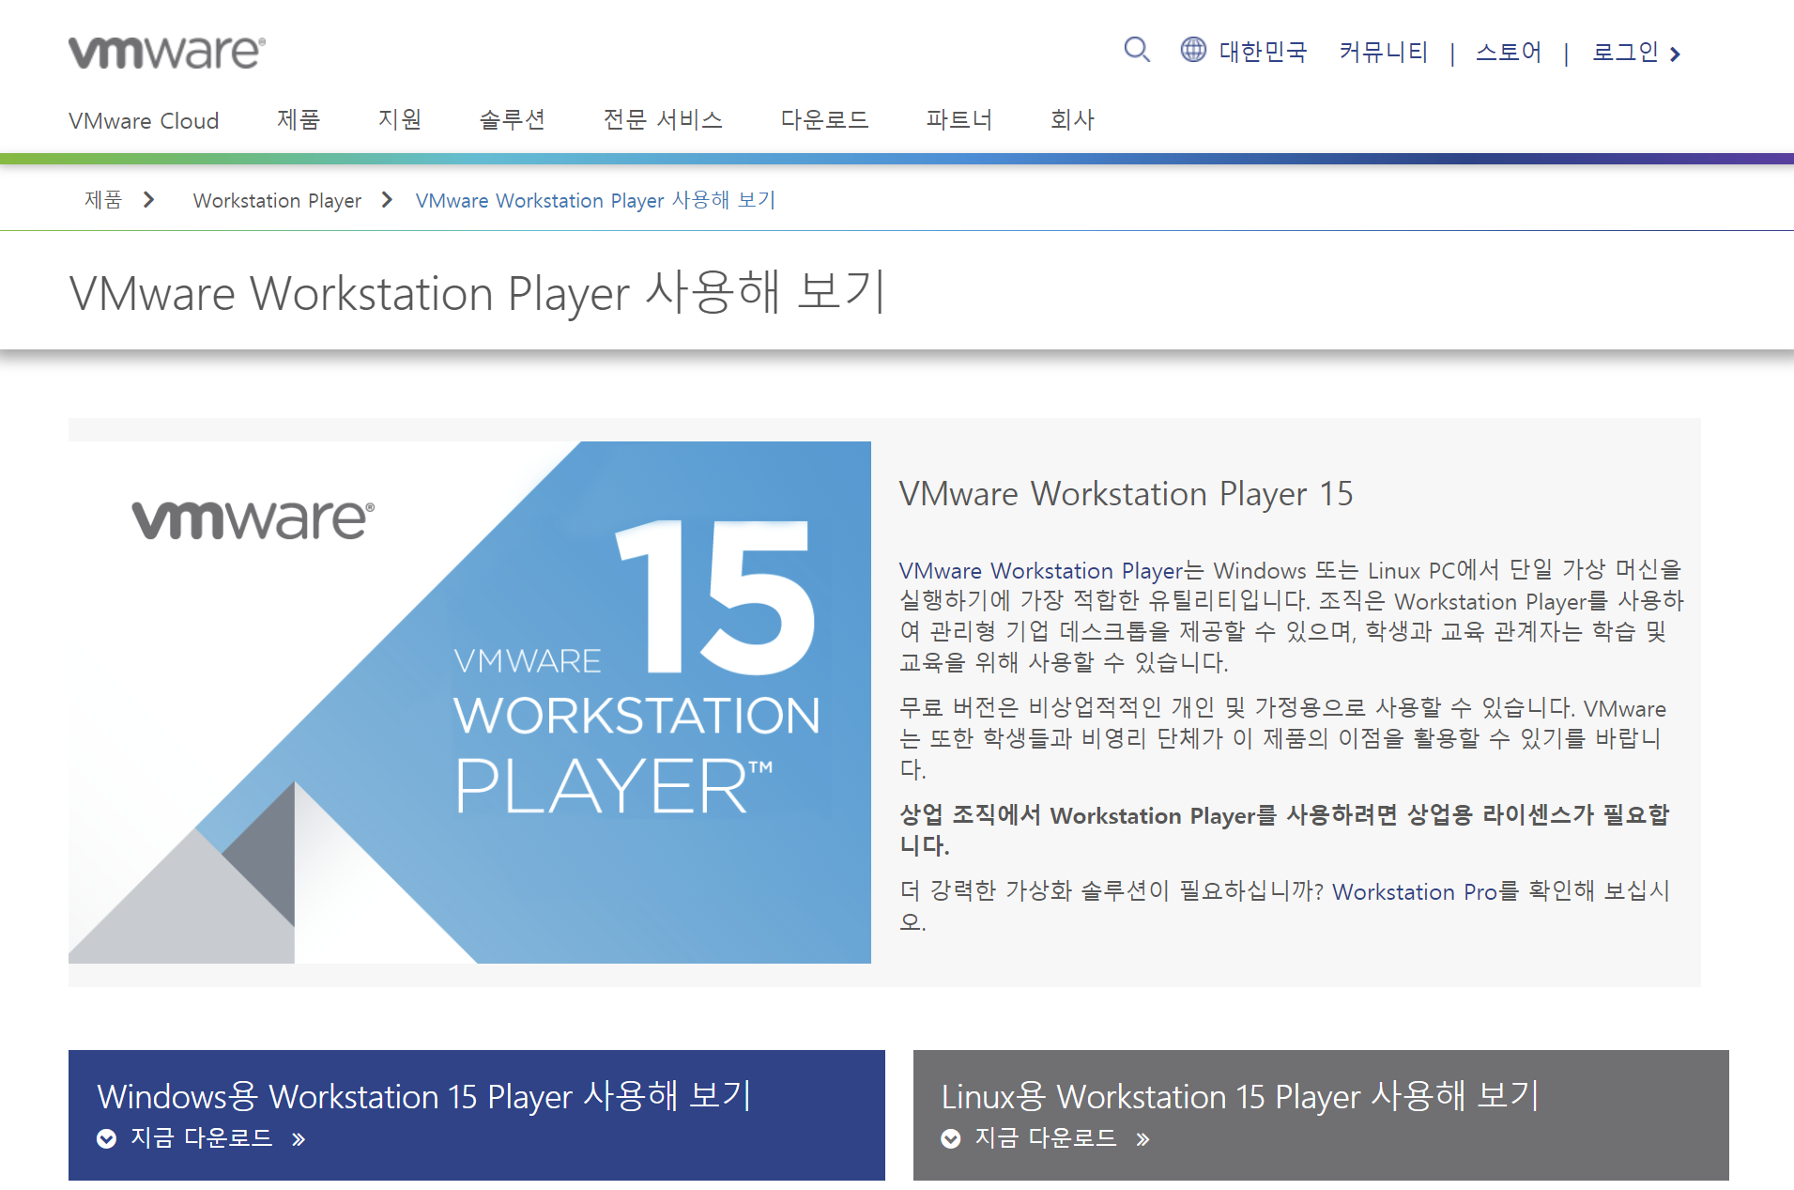Screen dimensions: 1794x1190
Task: Click 지금 다운로드 under Windows banner
Action: (201, 1138)
